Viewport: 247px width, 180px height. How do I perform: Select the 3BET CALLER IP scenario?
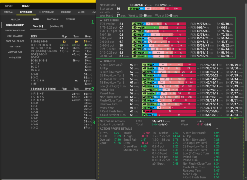pyautogui.click(x=14, y=36)
